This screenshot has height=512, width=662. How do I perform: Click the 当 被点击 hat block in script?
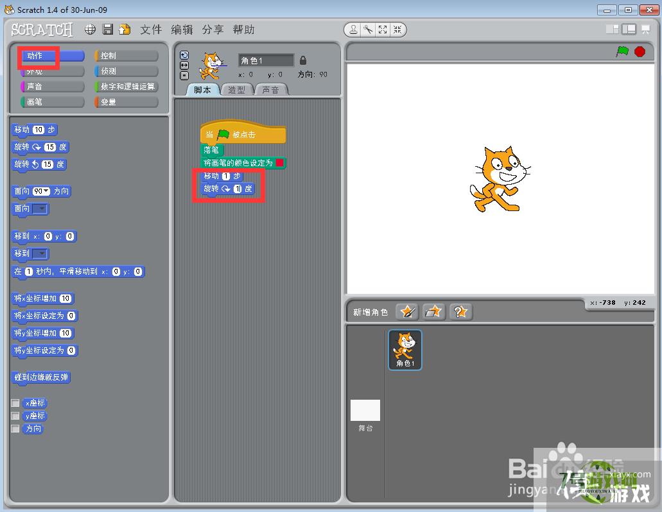coord(243,132)
